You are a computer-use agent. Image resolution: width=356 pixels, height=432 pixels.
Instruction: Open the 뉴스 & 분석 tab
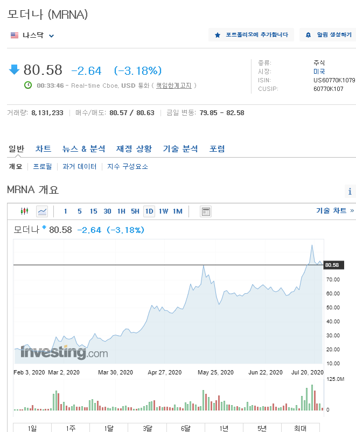tap(83, 149)
